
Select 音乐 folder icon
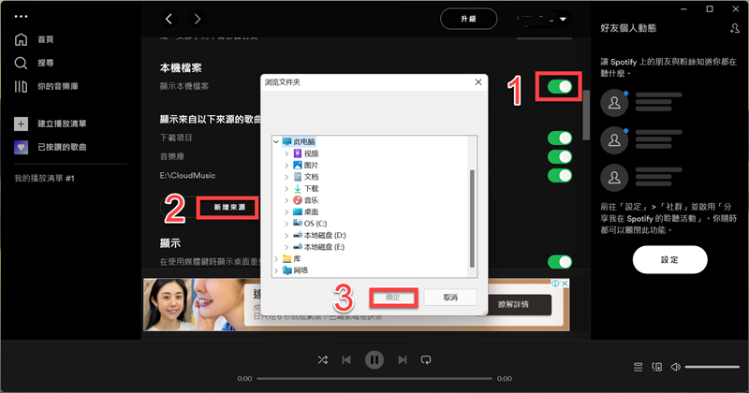point(298,200)
